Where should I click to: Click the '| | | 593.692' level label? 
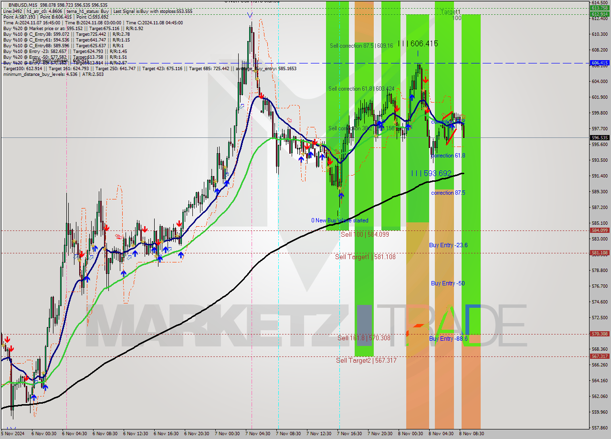point(432,173)
